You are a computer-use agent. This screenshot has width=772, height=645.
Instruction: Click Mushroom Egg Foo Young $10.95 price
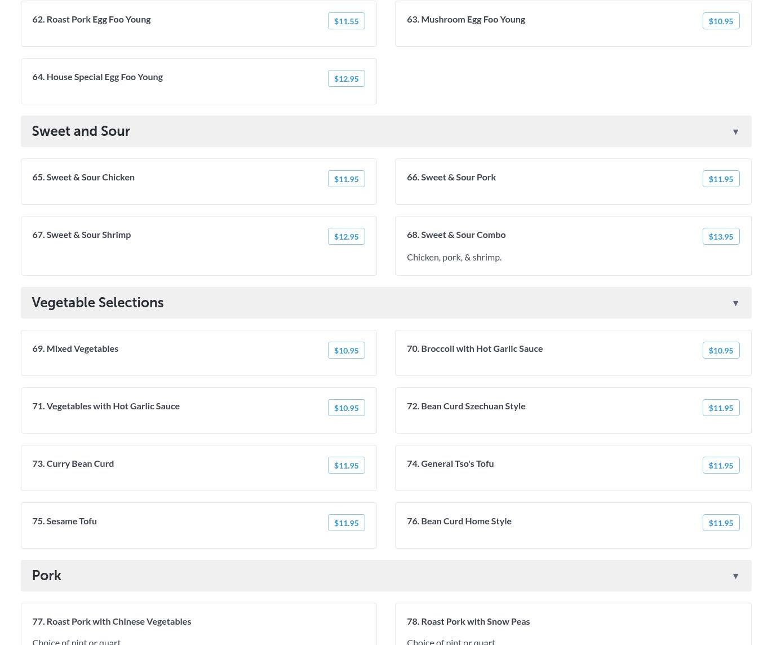point(721,21)
